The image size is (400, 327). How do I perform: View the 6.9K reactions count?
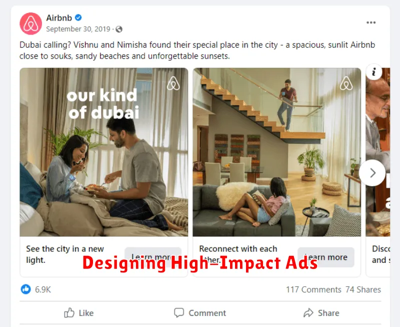pyautogui.click(x=43, y=289)
